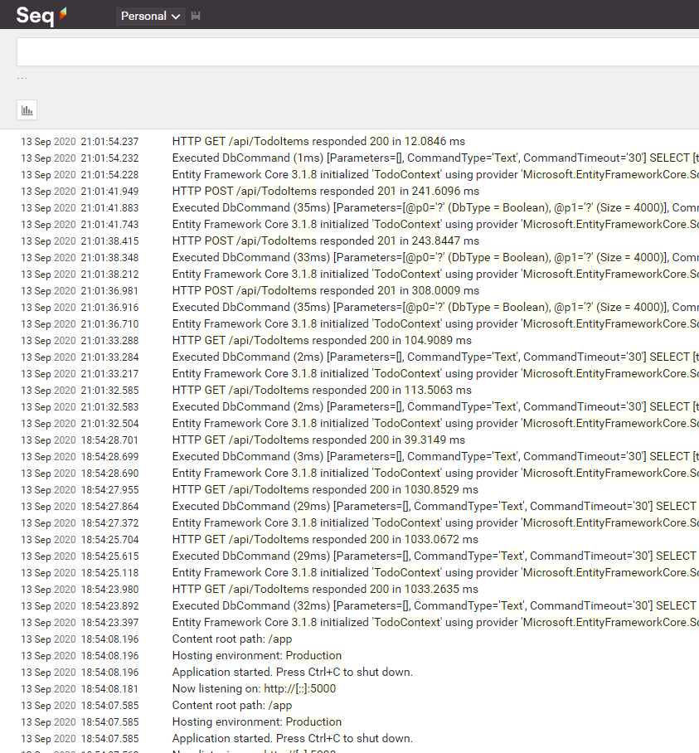Click the filter query input box
Viewport: 699px width, 753px height.
pos(357,52)
